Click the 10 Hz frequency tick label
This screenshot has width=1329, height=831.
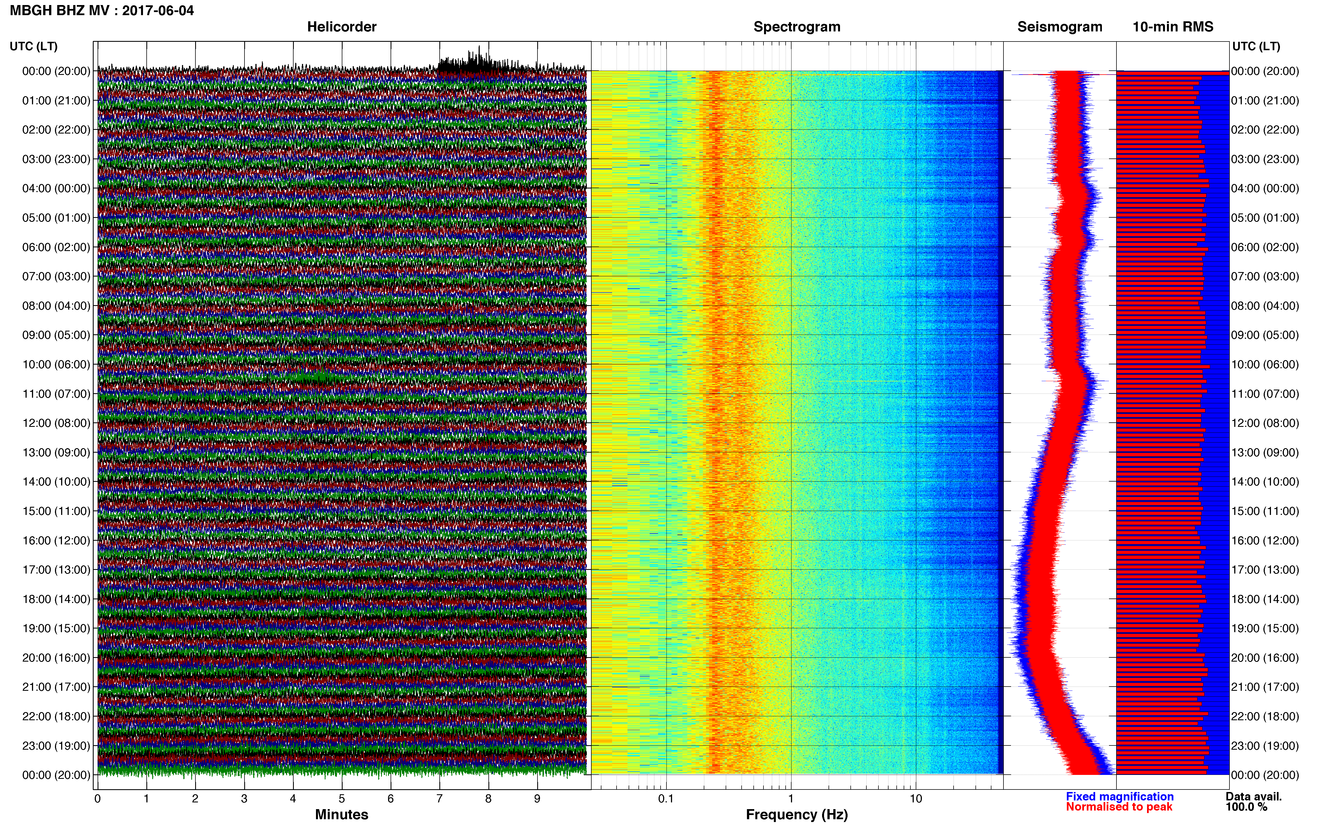916,799
